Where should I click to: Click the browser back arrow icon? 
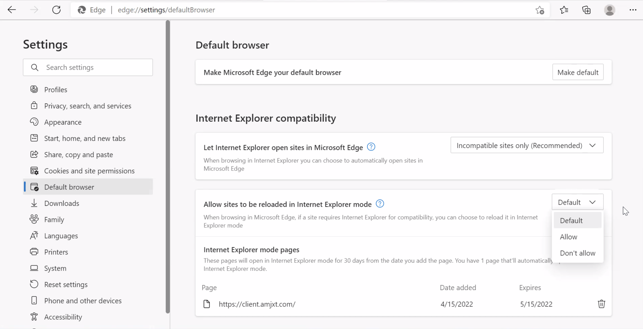[12, 10]
